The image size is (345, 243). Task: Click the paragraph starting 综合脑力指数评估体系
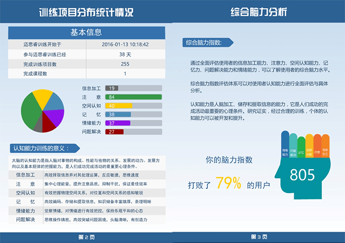pyautogui.click(x=259, y=87)
